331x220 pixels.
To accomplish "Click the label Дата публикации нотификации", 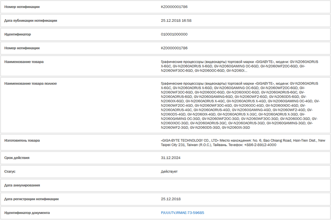I will tap(31, 21).
